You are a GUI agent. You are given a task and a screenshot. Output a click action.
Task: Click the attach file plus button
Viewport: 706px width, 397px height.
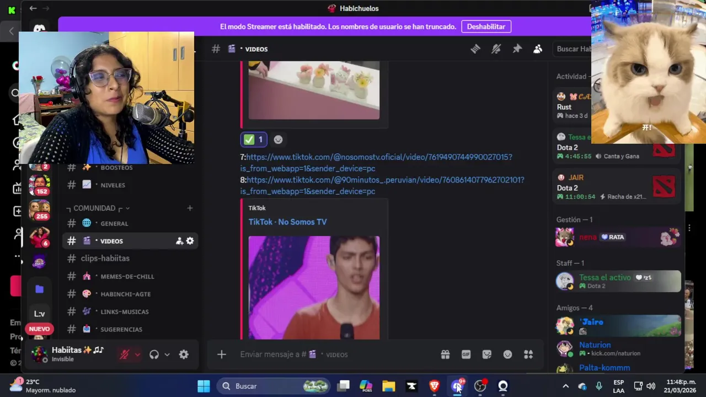(222, 355)
